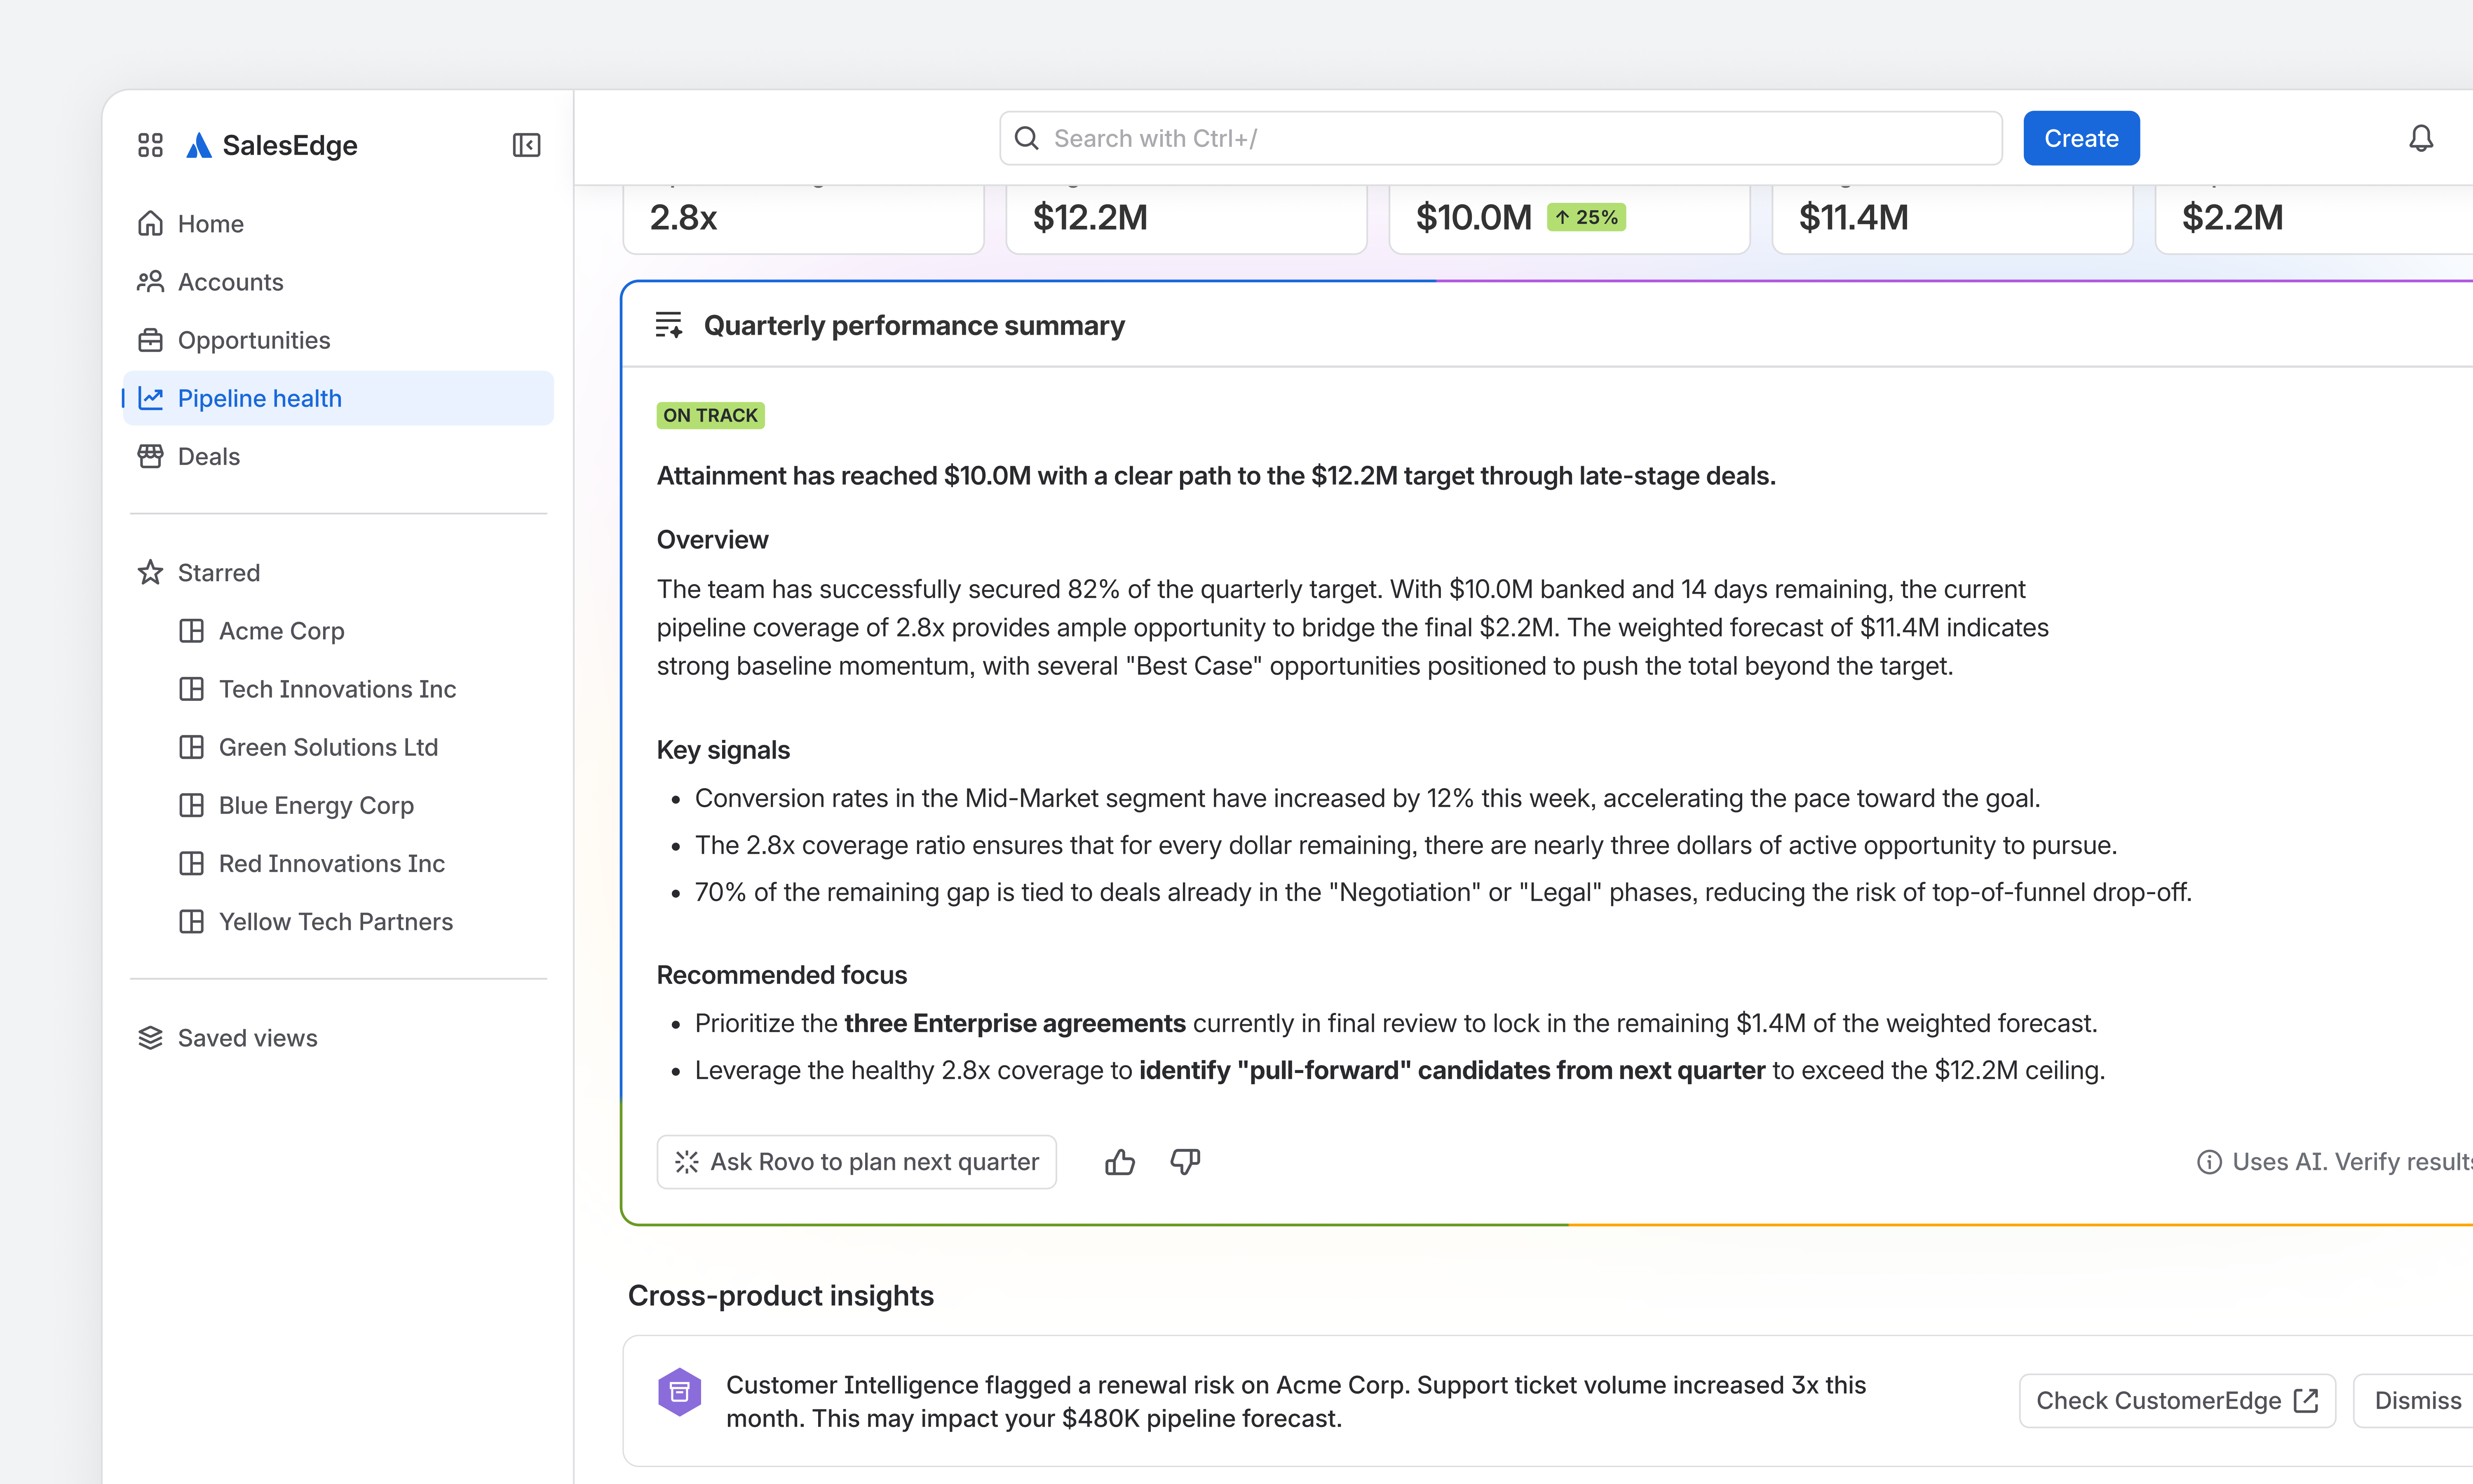Click the search magnifier icon
2473x1484 pixels.
tap(1025, 138)
